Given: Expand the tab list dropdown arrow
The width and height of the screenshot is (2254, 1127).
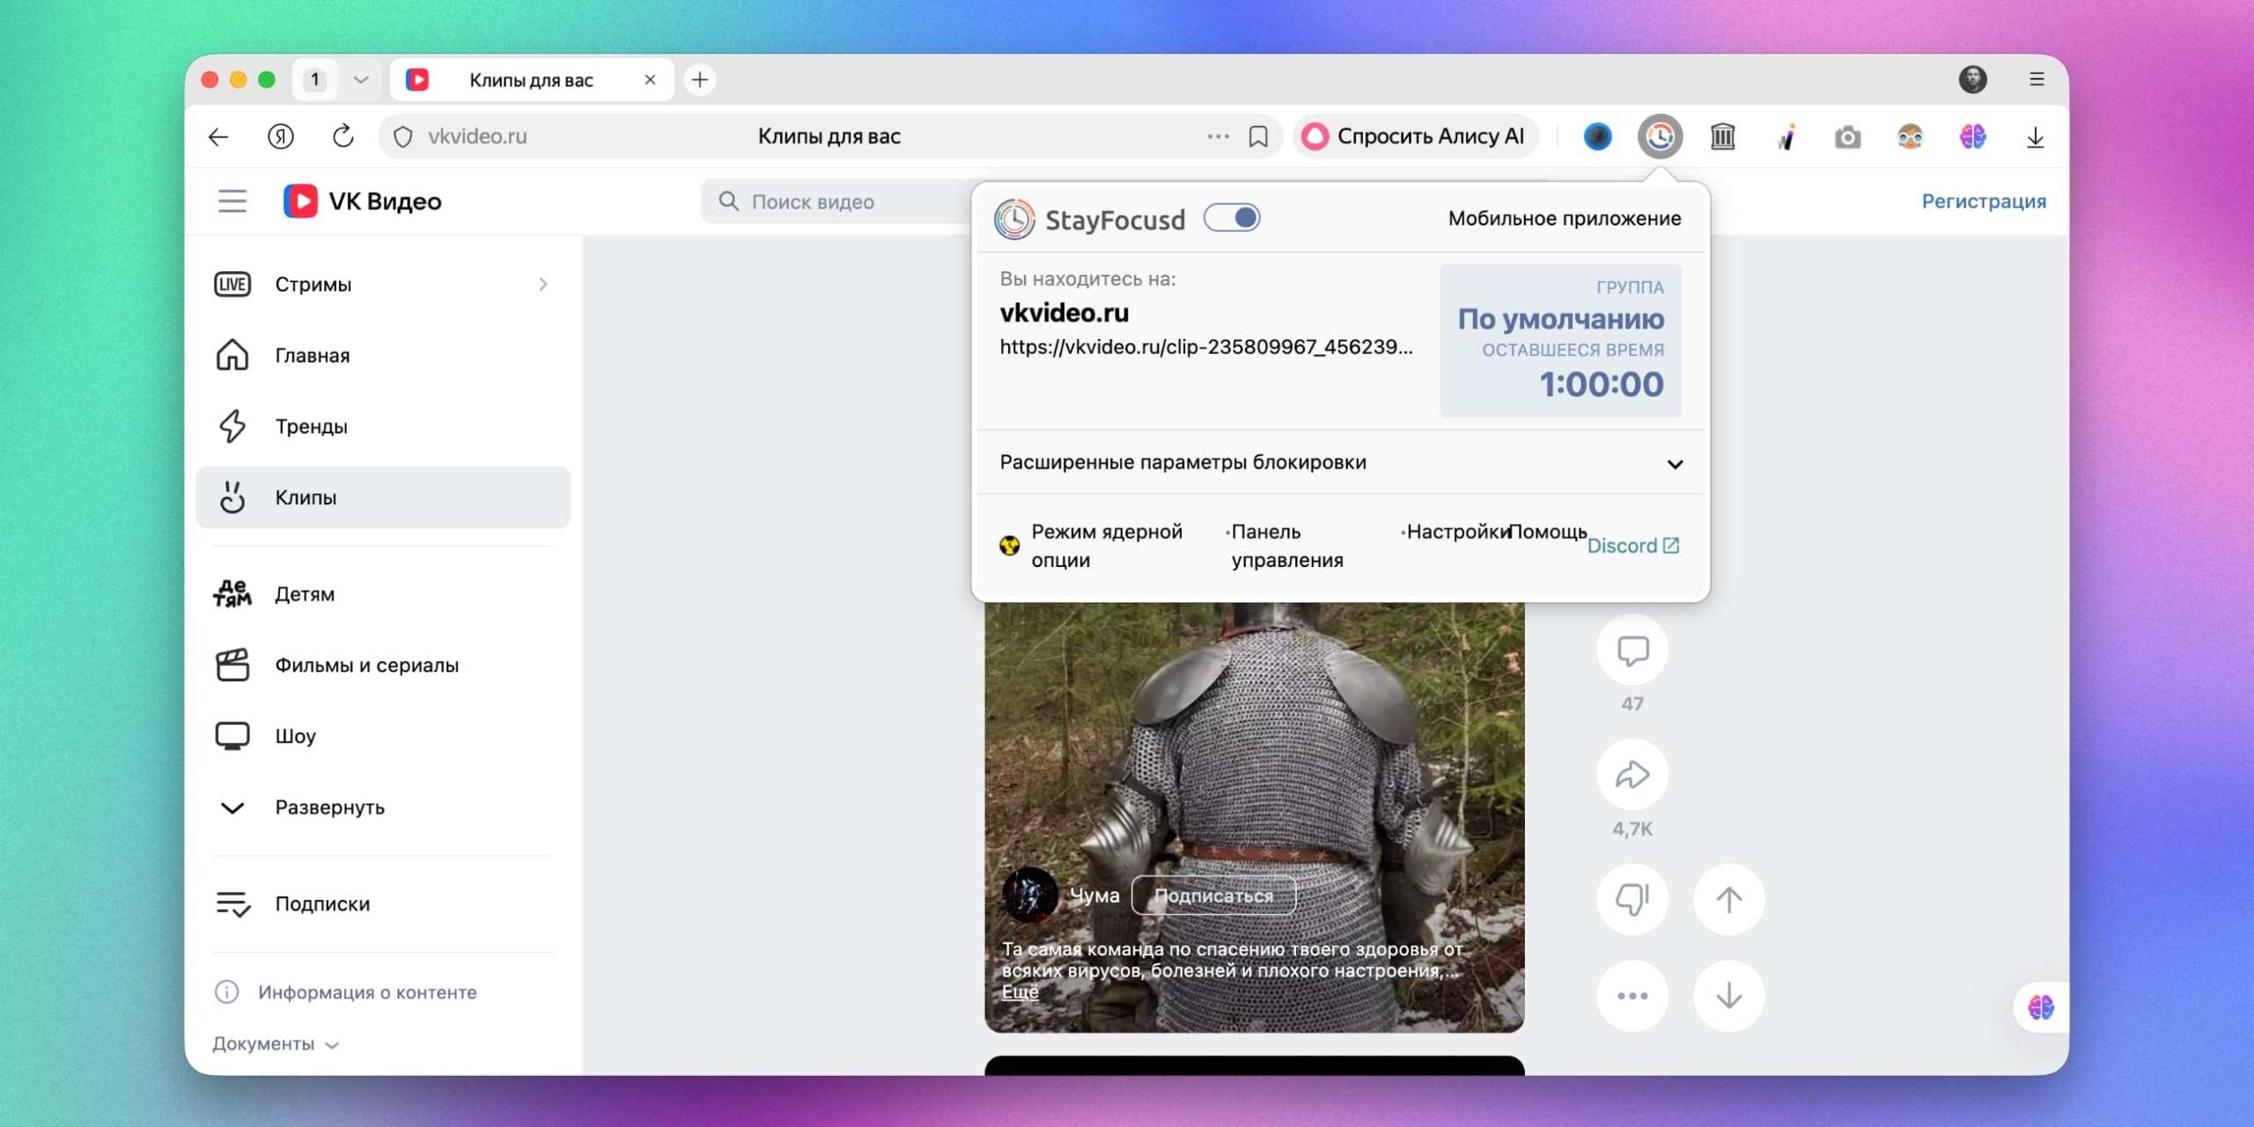Looking at the screenshot, I should pos(360,80).
